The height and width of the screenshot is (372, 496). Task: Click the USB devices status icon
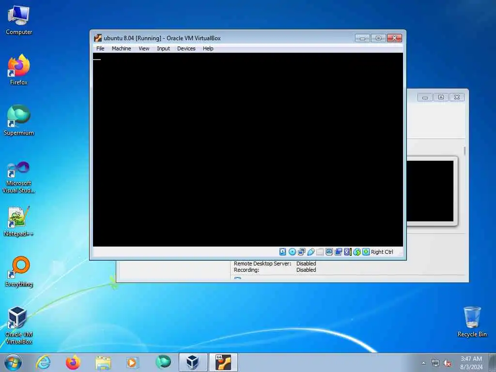point(310,252)
